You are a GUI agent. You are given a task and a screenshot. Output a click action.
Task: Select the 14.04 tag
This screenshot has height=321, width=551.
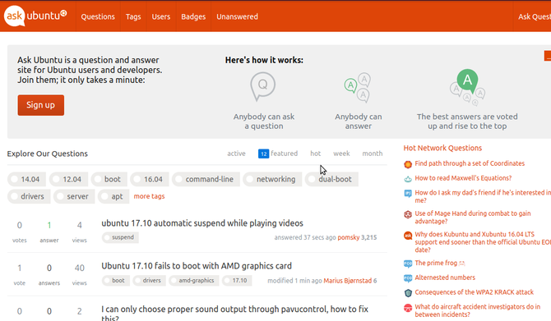(x=26, y=179)
